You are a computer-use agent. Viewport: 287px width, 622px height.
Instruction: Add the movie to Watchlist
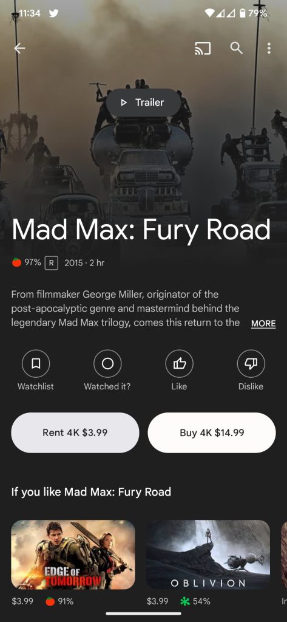tap(36, 363)
